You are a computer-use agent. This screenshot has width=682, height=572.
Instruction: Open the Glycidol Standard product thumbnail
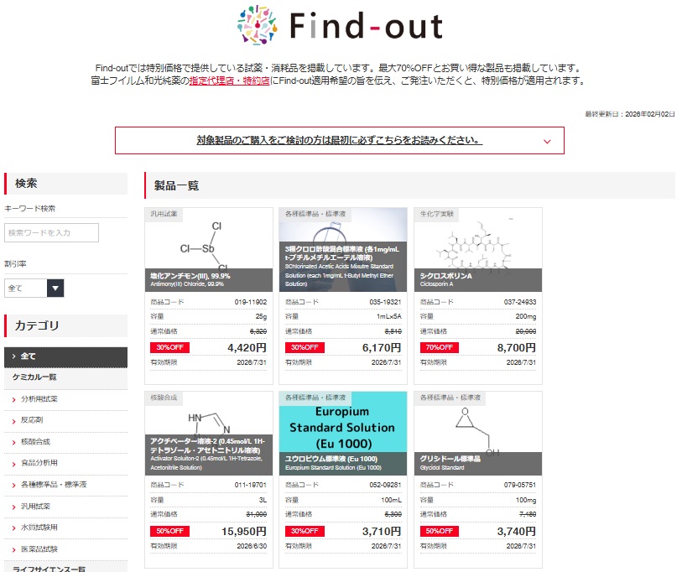click(x=477, y=426)
